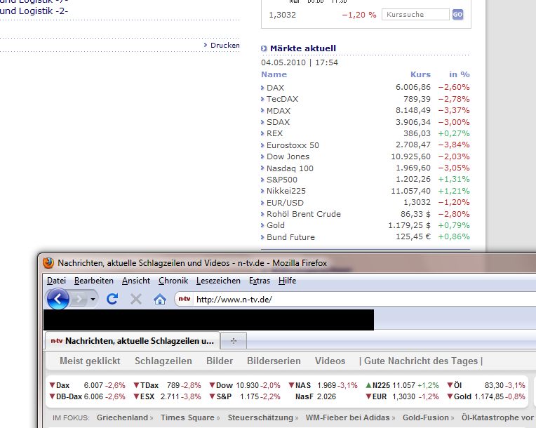536x428 pixels.
Task: Open a new tab with plus button
Action: [234, 340]
